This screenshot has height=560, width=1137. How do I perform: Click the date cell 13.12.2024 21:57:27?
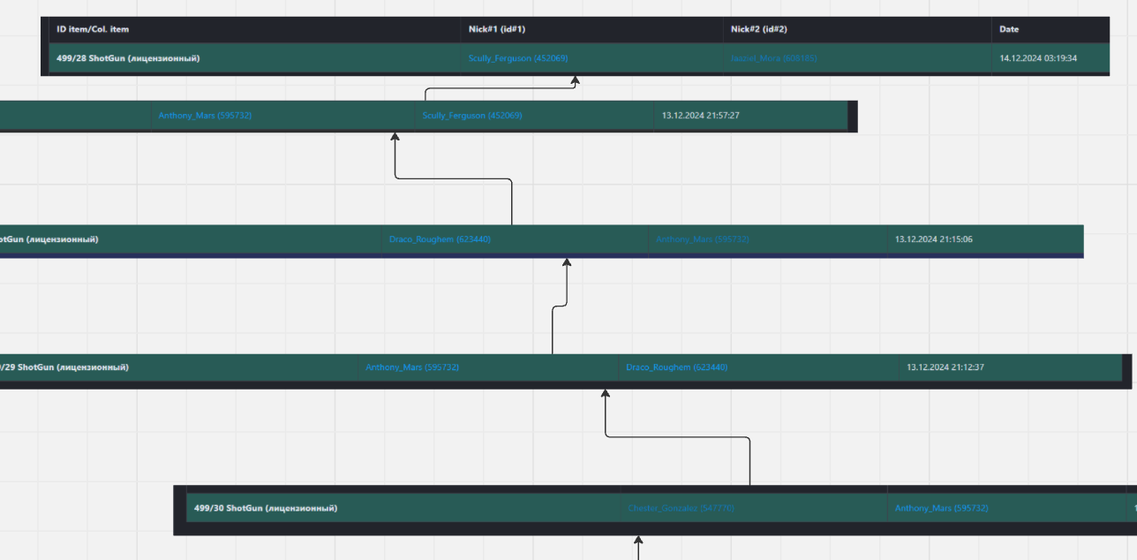tap(701, 116)
